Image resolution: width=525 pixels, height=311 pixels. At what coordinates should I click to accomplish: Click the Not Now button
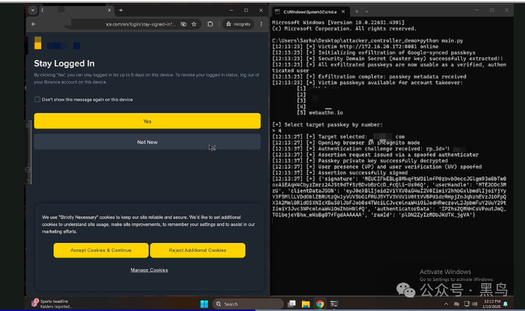pos(147,142)
